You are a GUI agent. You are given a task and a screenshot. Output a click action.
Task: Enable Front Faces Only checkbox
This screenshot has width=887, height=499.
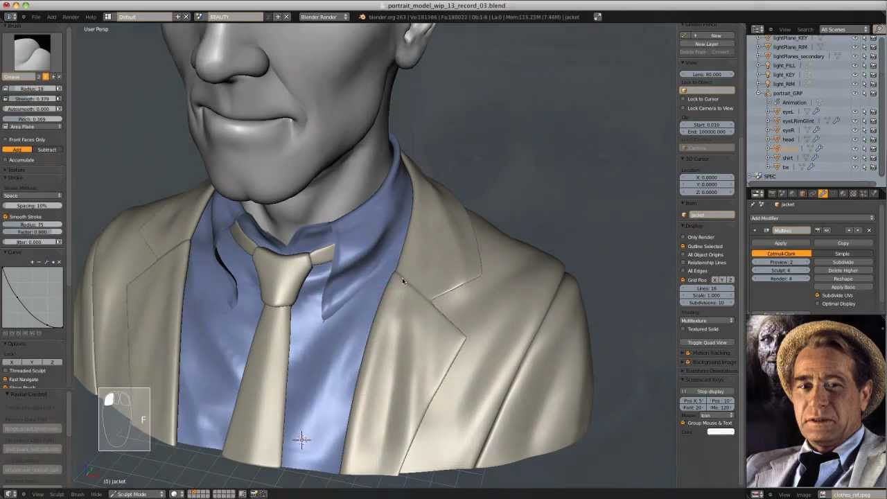coord(6,140)
